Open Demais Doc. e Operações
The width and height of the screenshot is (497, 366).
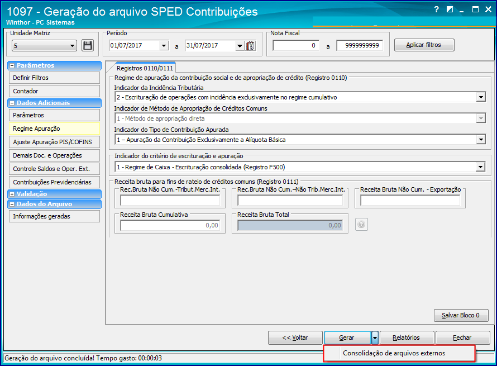point(54,155)
